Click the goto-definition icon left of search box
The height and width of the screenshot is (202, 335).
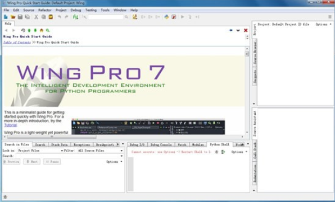[84, 17]
